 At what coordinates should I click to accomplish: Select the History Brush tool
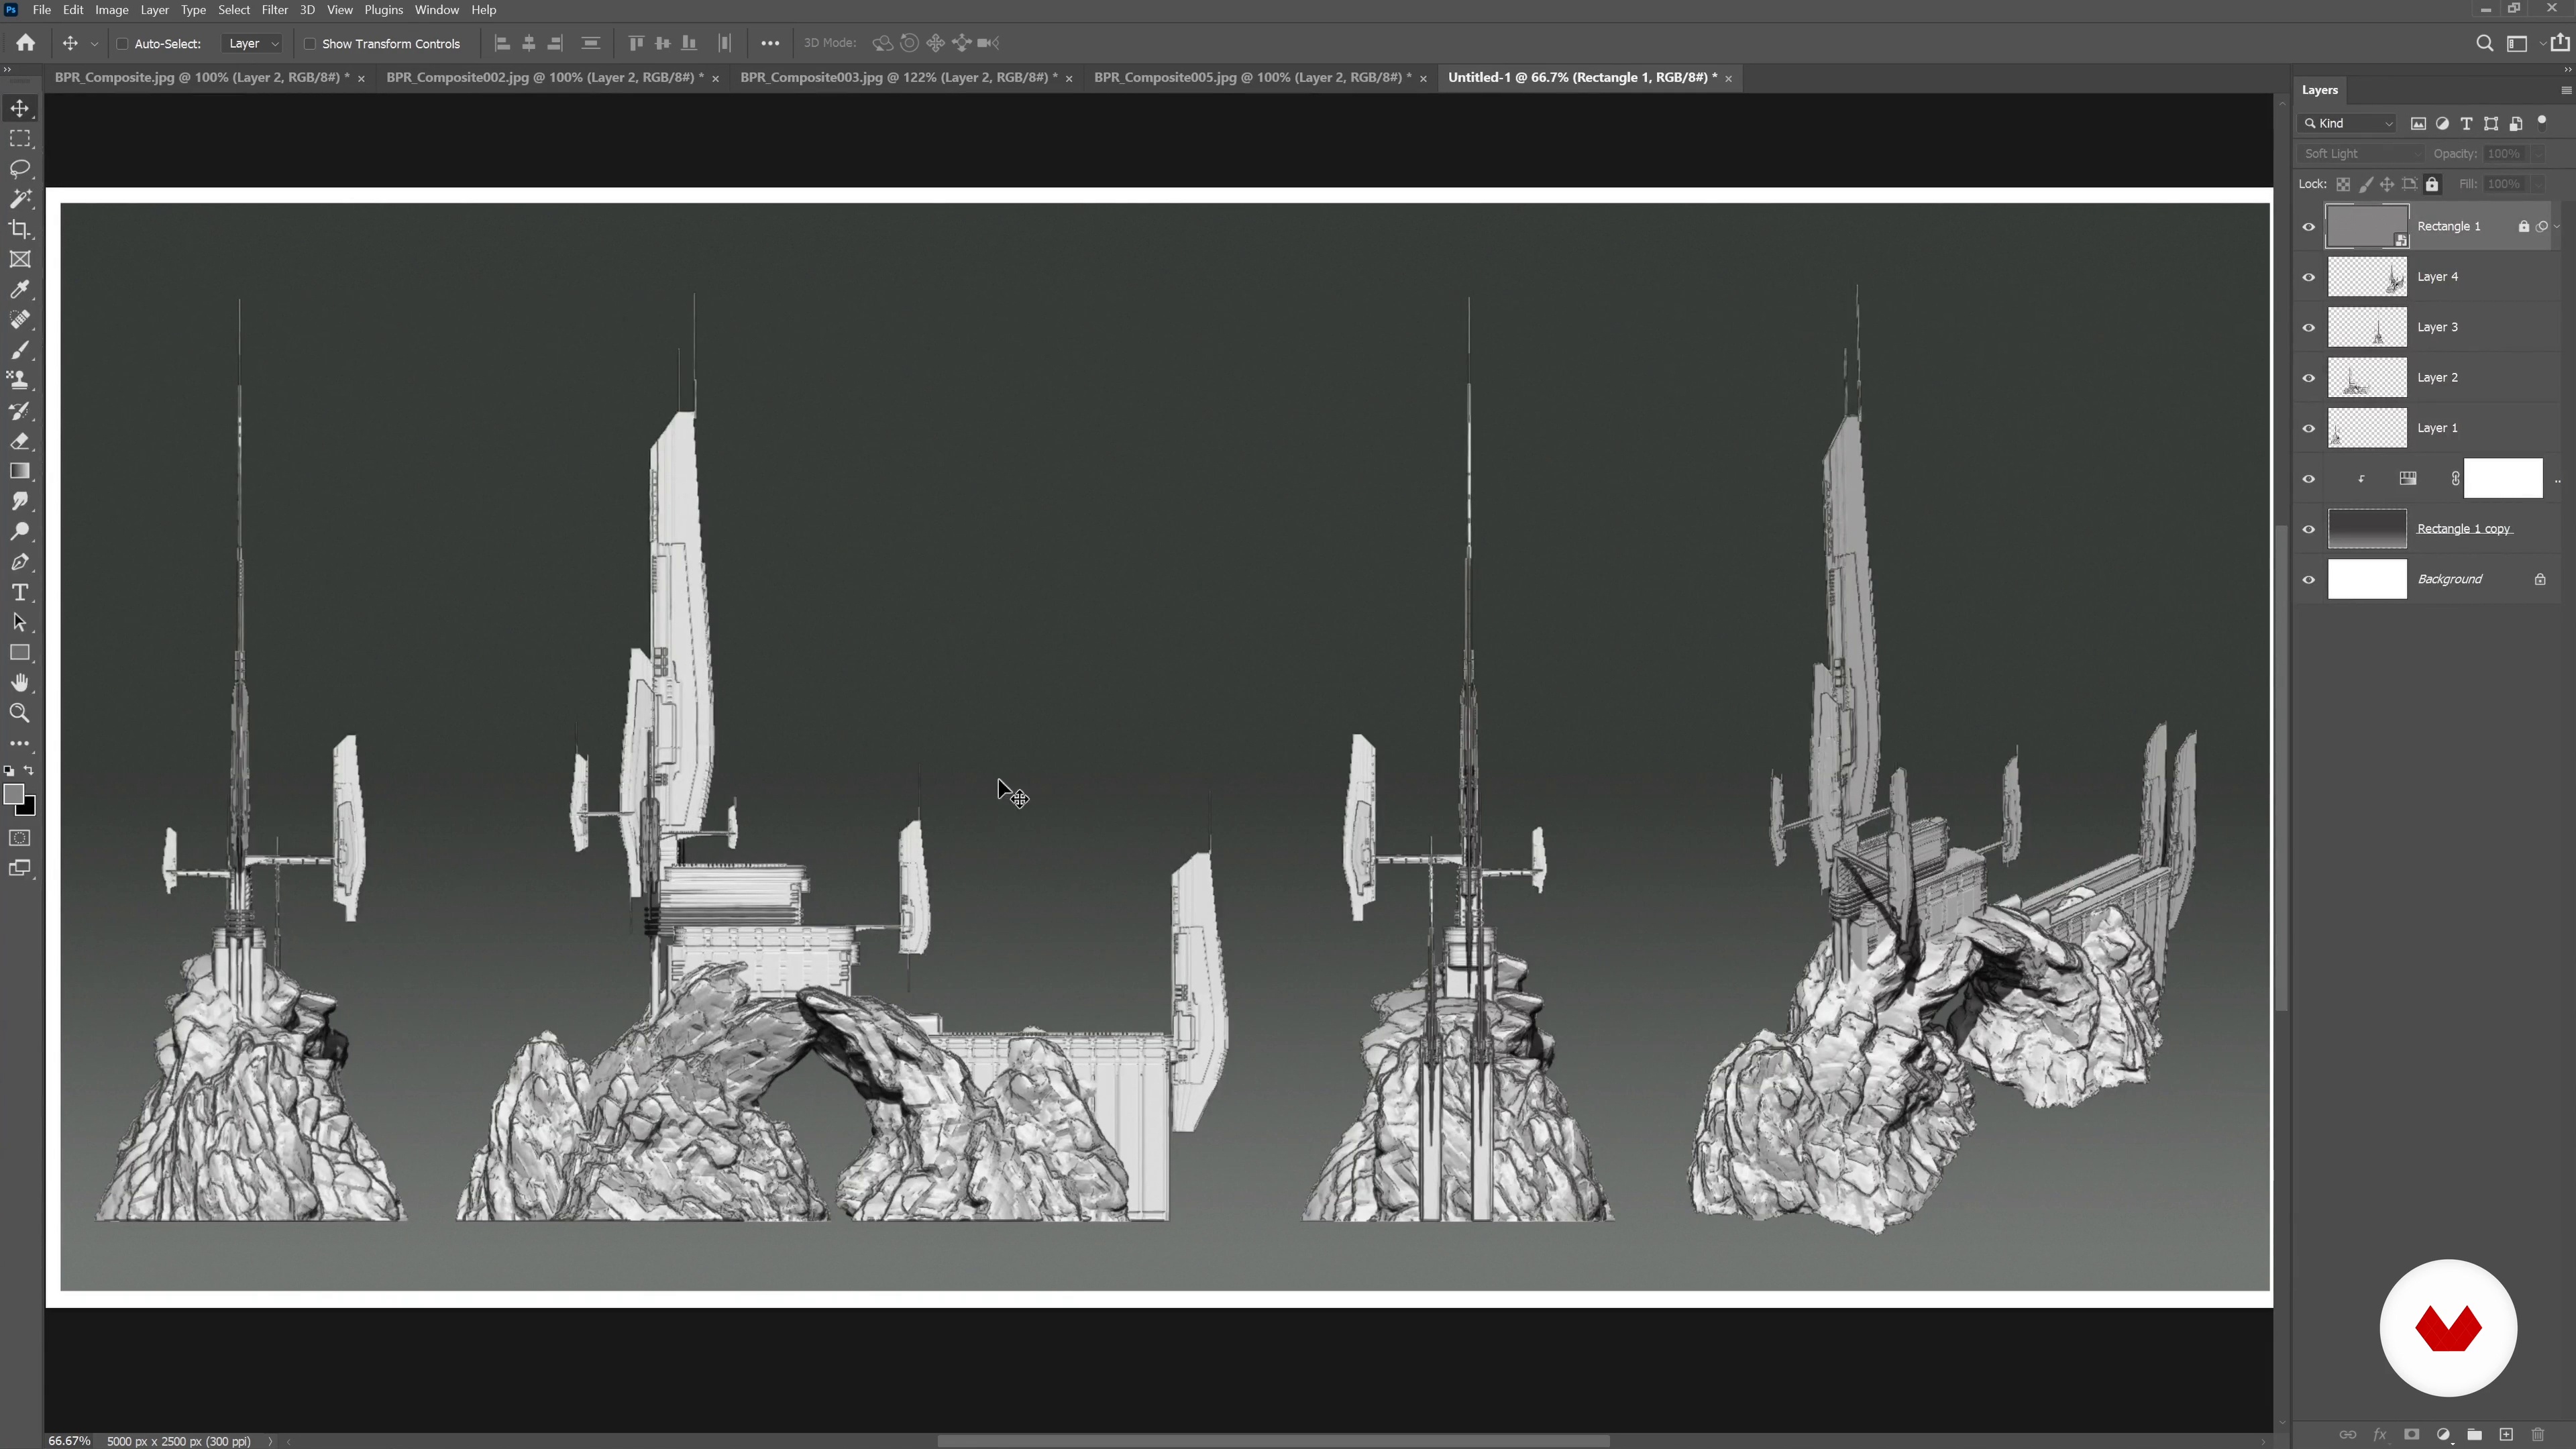click(x=20, y=410)
